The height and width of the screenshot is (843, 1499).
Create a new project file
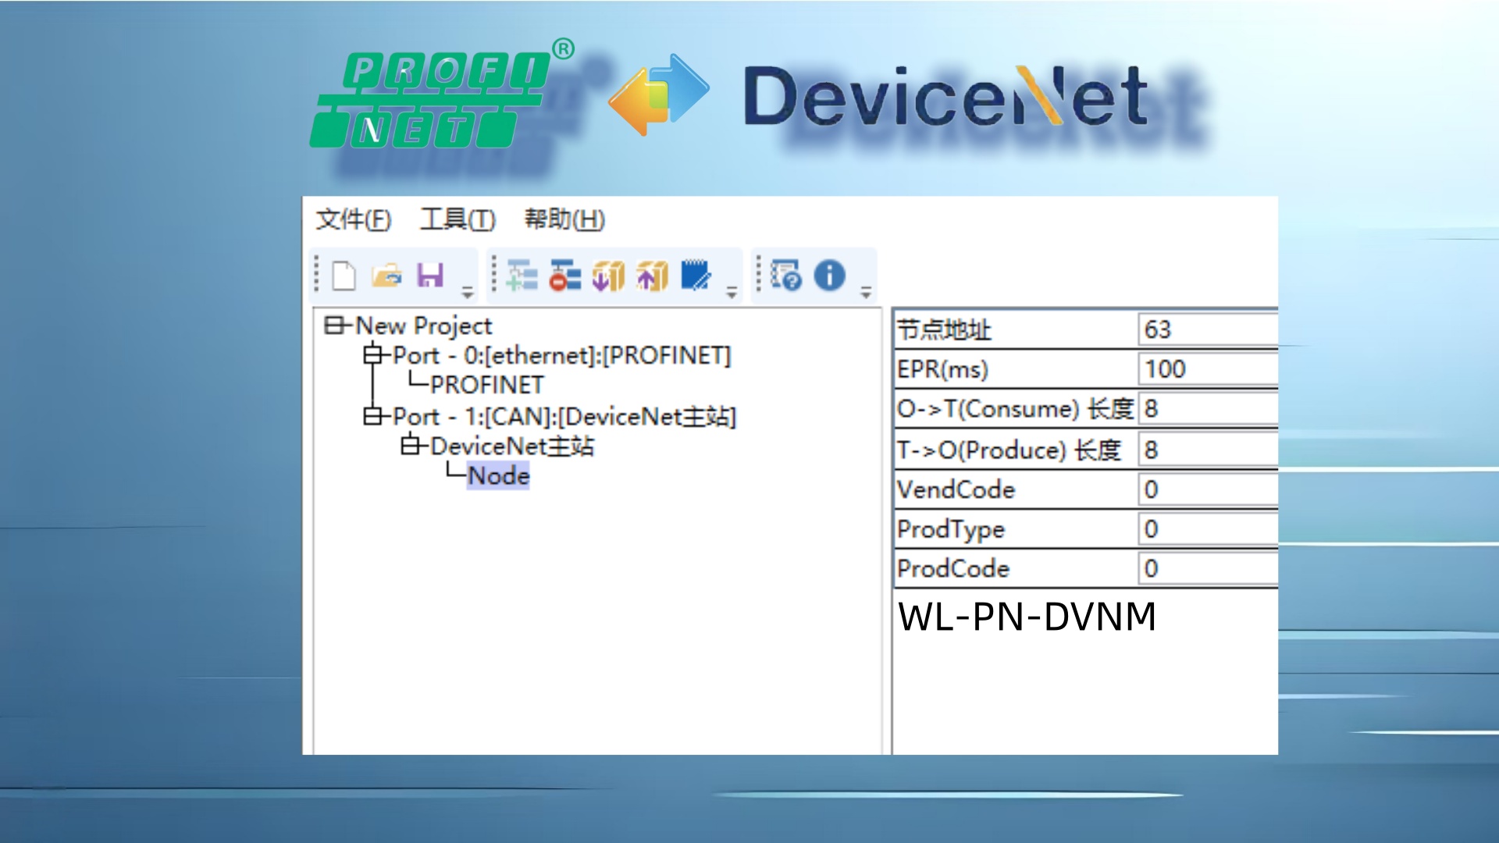click(x=344, y=275)
